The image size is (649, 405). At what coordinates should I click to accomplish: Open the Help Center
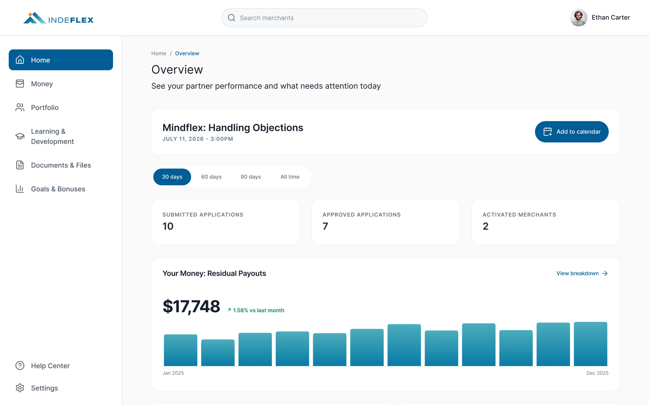pos(61,365)
